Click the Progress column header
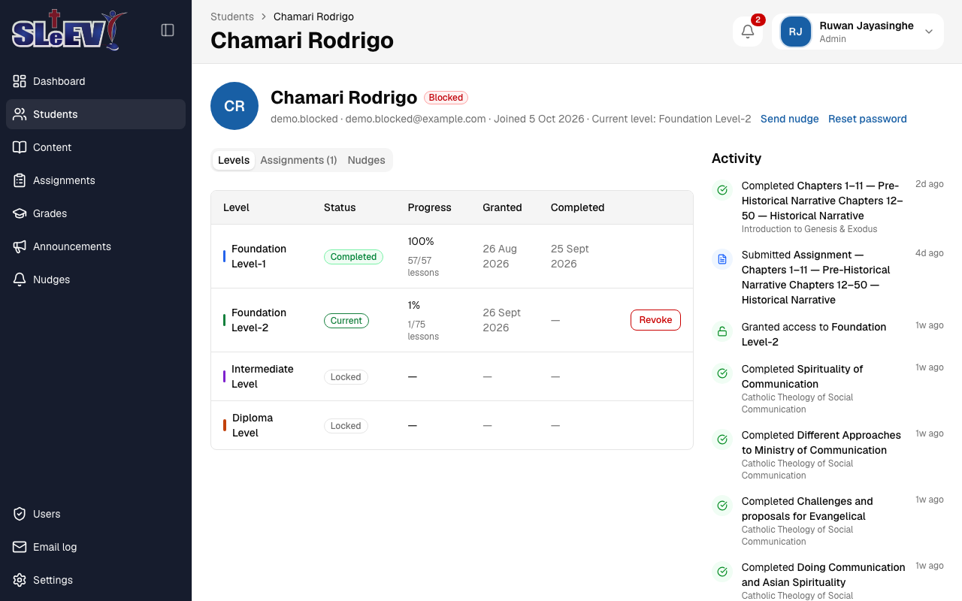 [x=430, y=207]
